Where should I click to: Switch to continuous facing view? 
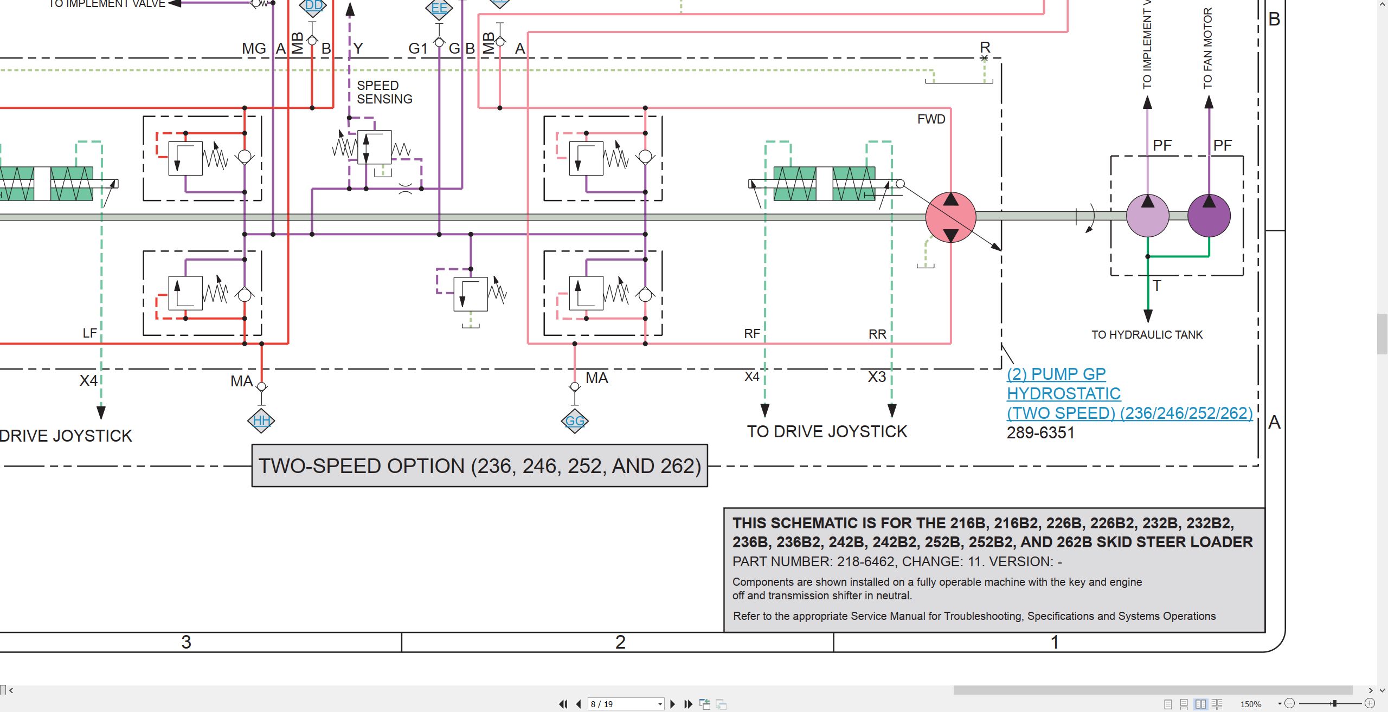click(1217, 704)
